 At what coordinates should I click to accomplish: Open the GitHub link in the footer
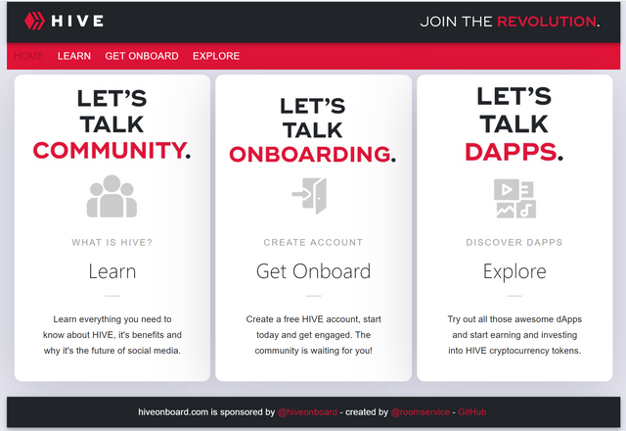[x=471, y=412]
